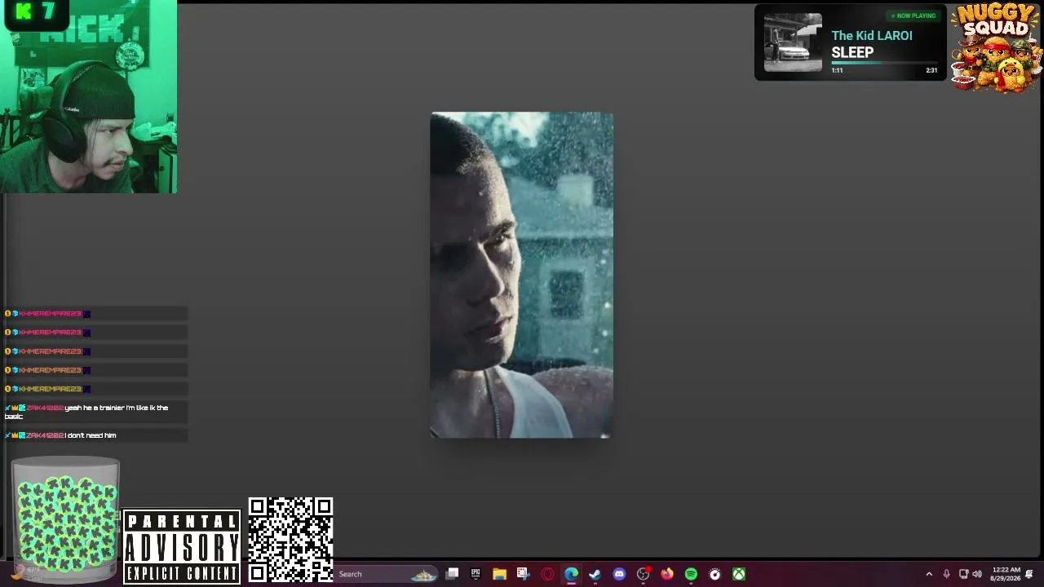
Task: Open the Xbox app from taskbar
Action: click(x=739, y=574)
